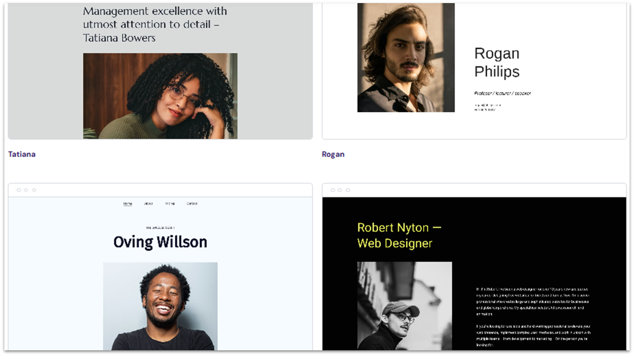Click the 'Robert Nyton — Web Designer' heading
This screenshot has width=634, height=356.
tap(399, 235)
